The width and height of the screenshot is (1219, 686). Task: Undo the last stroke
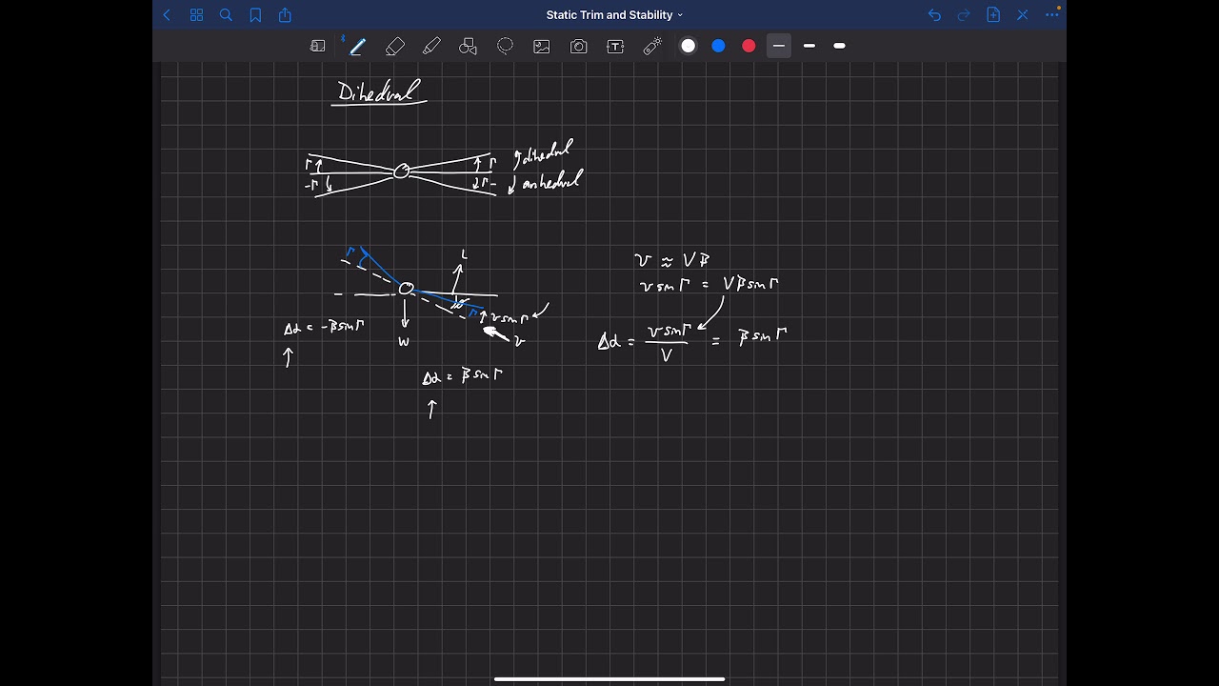tap(934, 15)
